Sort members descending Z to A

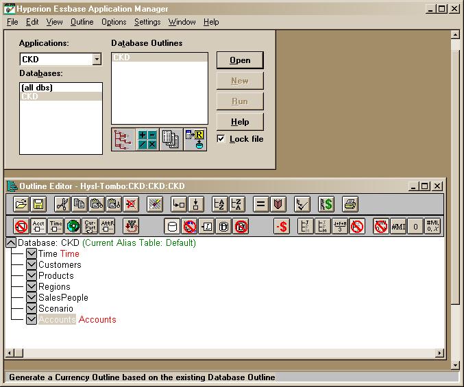pyautogui.click(x=236, y=204)
